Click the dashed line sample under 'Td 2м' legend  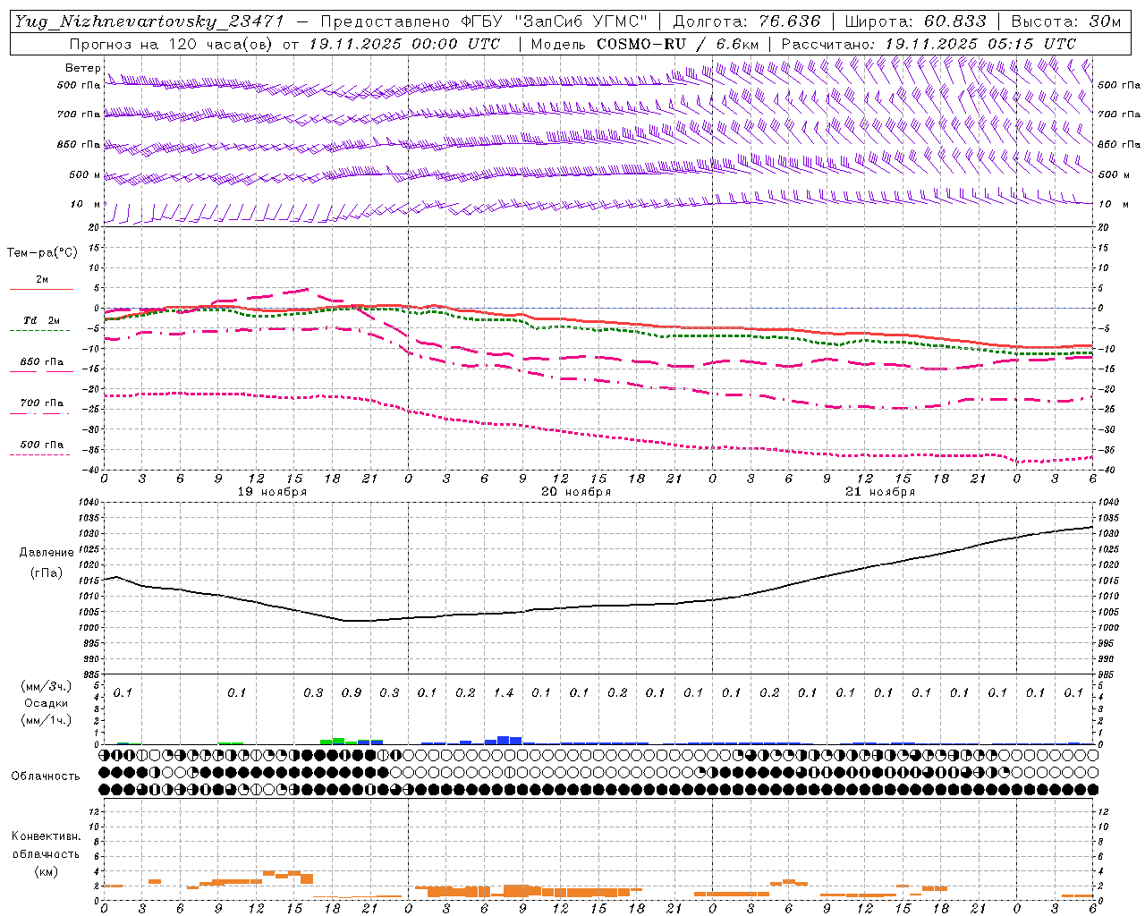(41, 330)
